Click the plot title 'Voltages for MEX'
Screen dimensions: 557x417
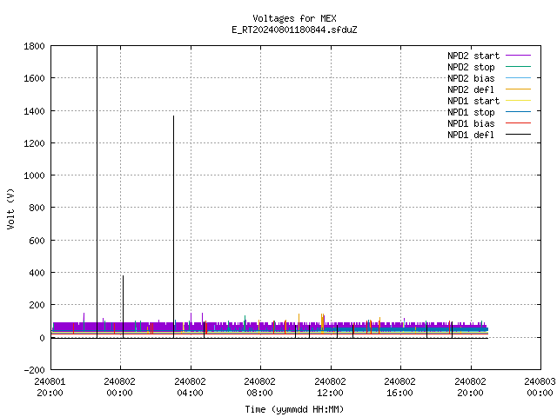[294, 18]
